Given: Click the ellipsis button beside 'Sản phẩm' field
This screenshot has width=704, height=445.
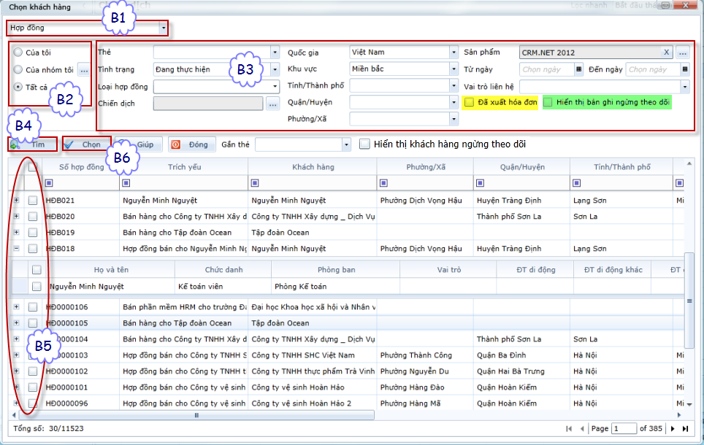Looking at the screenshot, I should [683, 53].
